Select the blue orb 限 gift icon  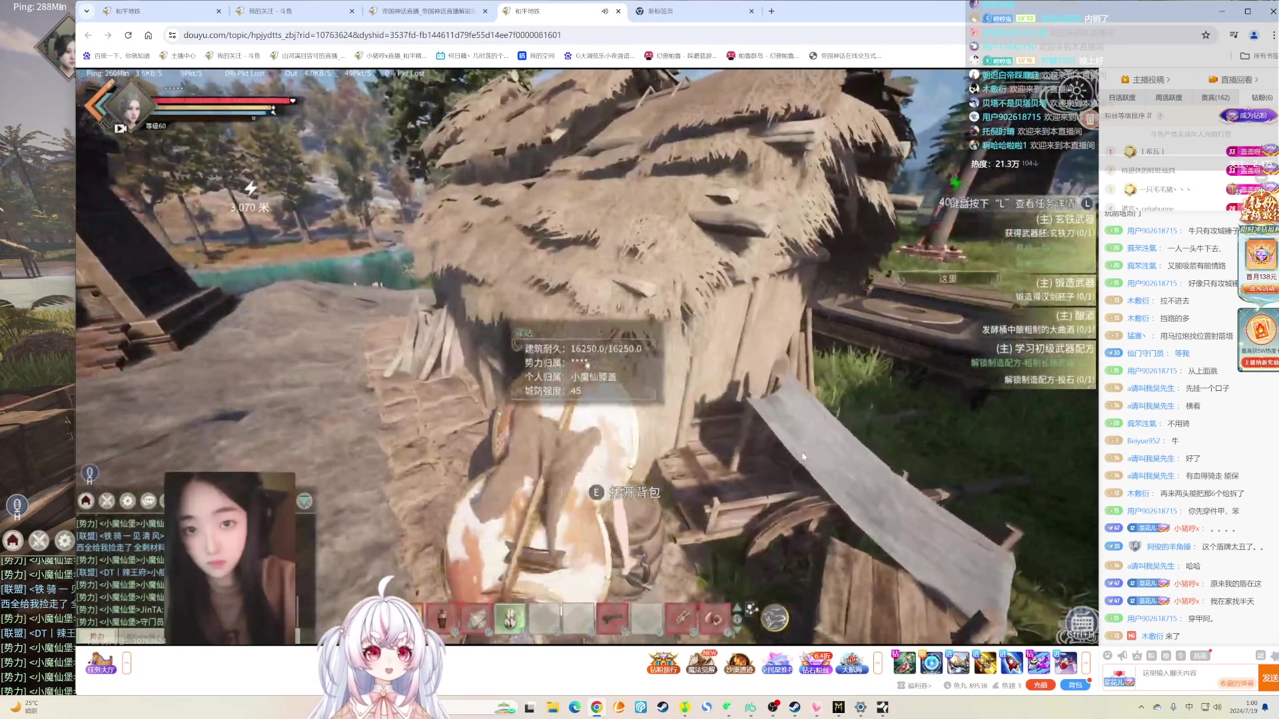(x=931, y=662)
